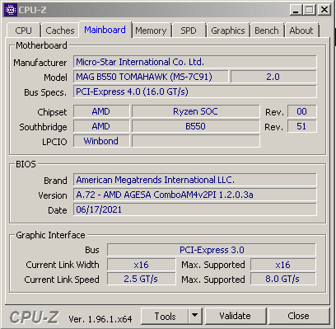Viewport: 336px width, 329px height.
Task: Click the model revision value 2.0
Action: click(x=273, y=77)
